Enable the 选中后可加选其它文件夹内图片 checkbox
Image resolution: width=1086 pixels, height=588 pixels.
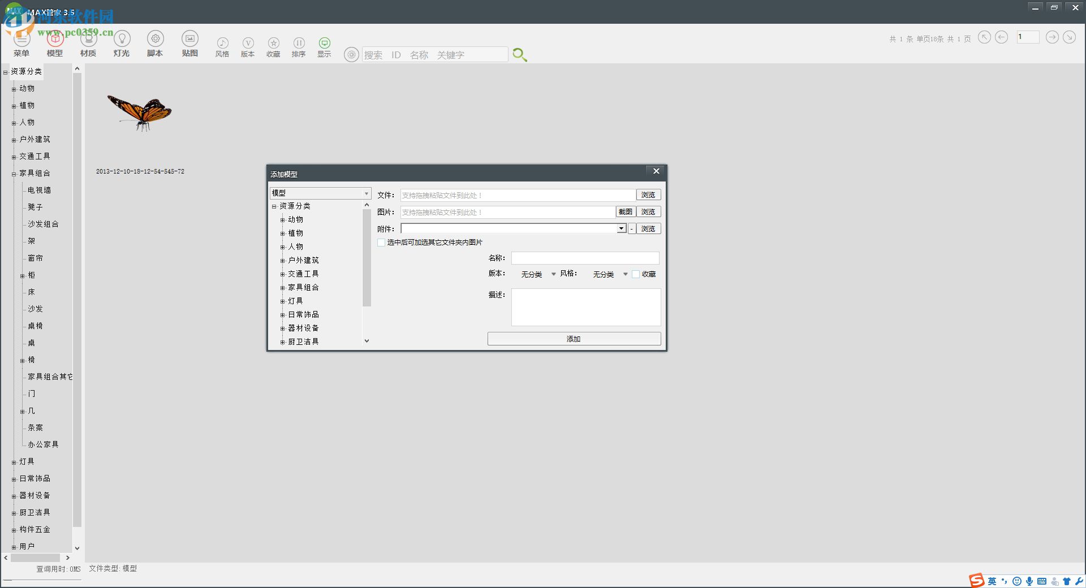pos(381,243)
